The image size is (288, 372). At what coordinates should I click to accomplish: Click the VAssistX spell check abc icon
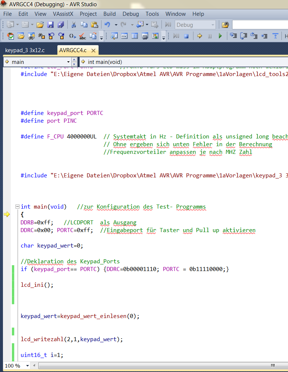(x=82, y=36)
